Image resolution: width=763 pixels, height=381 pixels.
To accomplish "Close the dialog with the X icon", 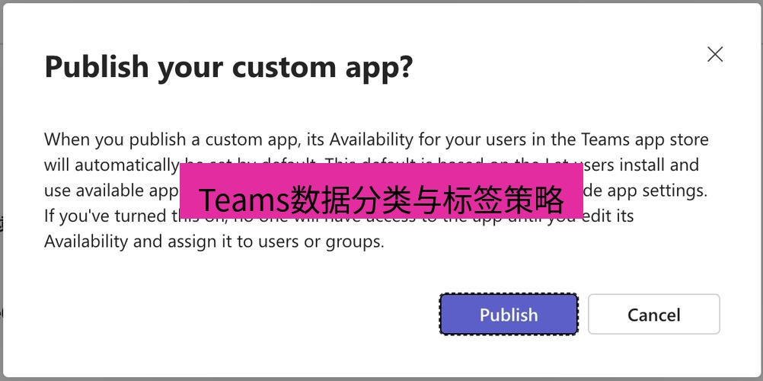I will point(715,55).
